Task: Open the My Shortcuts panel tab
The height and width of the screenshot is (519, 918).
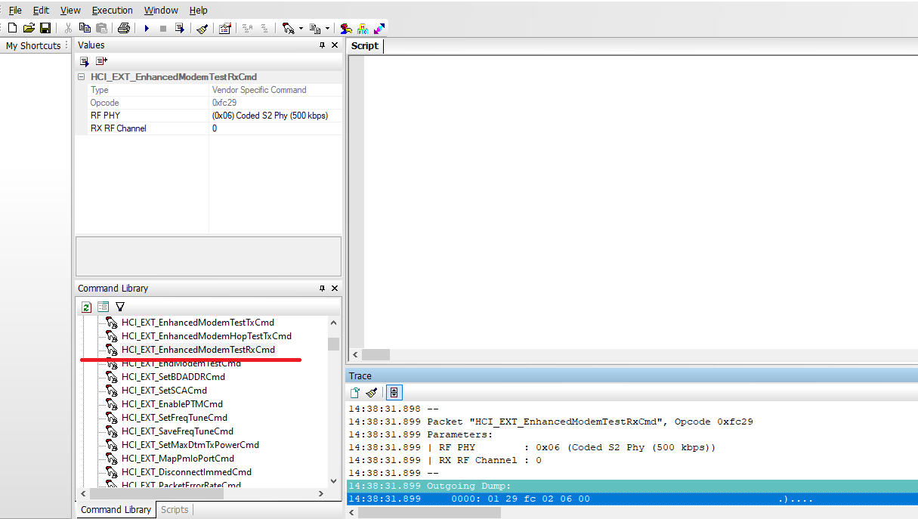Action: click(x=35, y=46)
